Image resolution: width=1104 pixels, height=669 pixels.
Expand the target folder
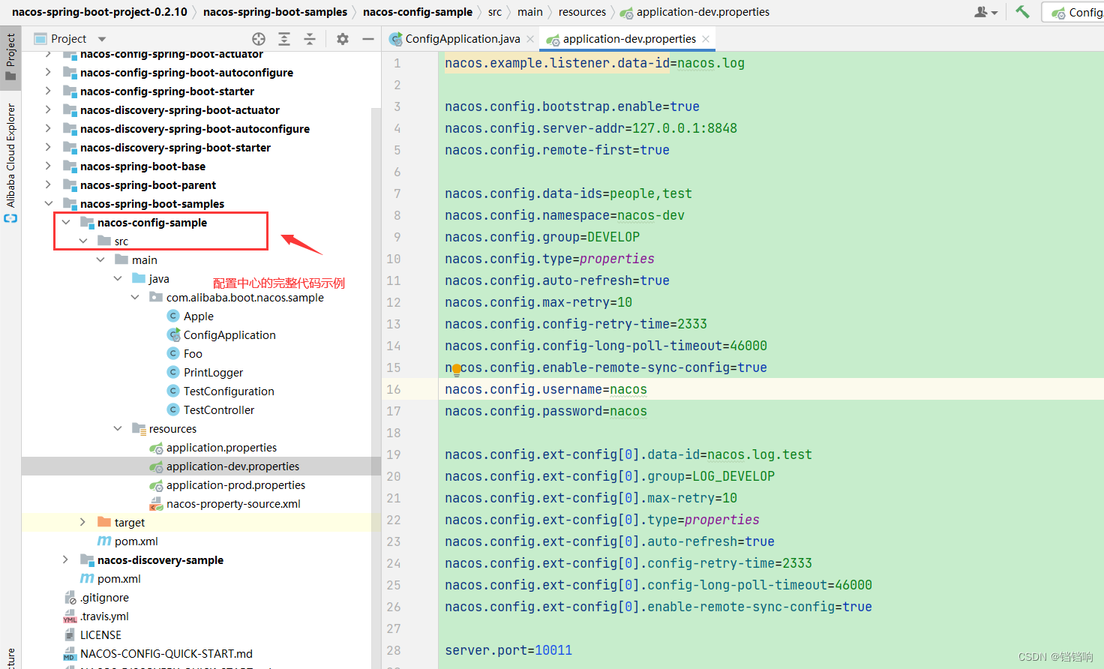[82, 523]
